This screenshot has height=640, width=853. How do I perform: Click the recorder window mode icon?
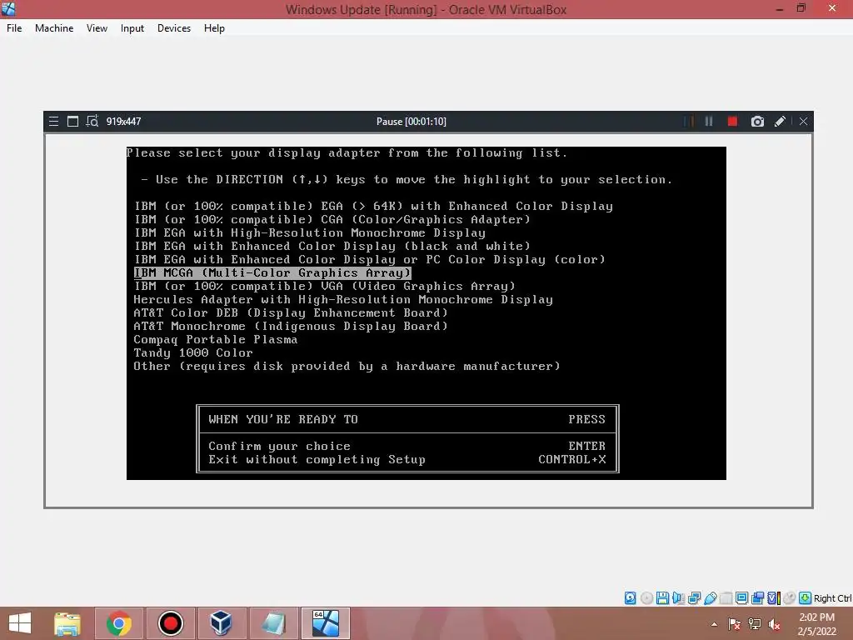click(72, 122)
